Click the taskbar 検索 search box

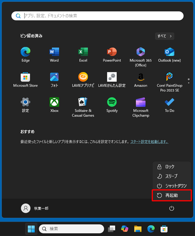point(71,229)
